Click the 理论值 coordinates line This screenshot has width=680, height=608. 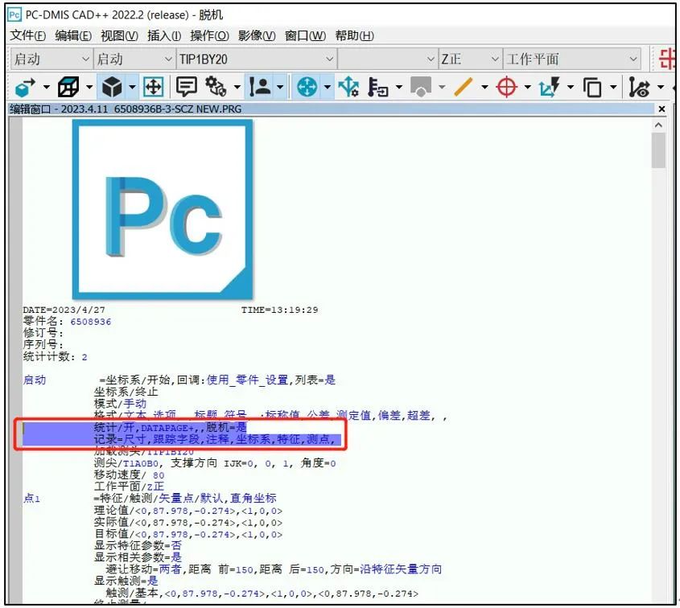188,511
